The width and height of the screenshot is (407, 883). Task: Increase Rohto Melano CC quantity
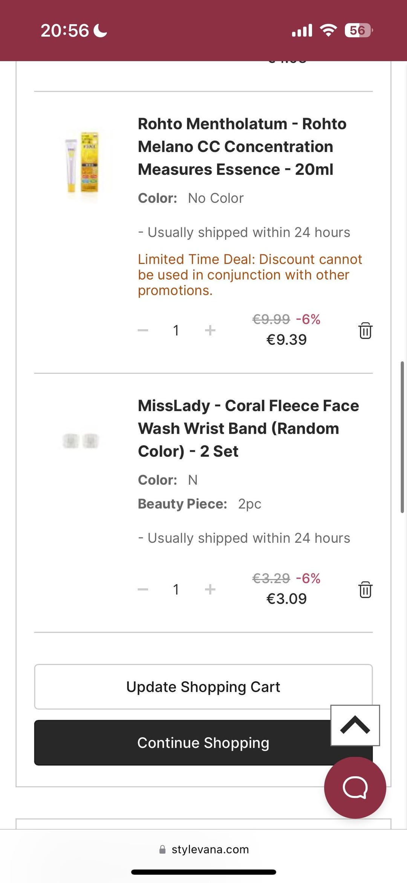210,330
